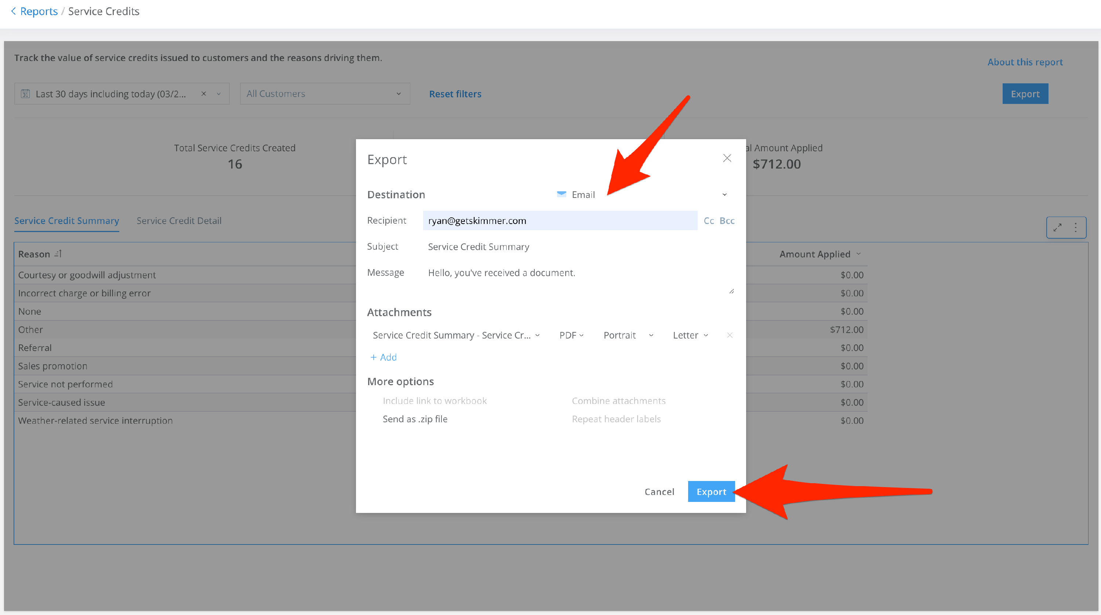
Task: Expand the Destination dropdown arrow
Action: pos(724,195)
